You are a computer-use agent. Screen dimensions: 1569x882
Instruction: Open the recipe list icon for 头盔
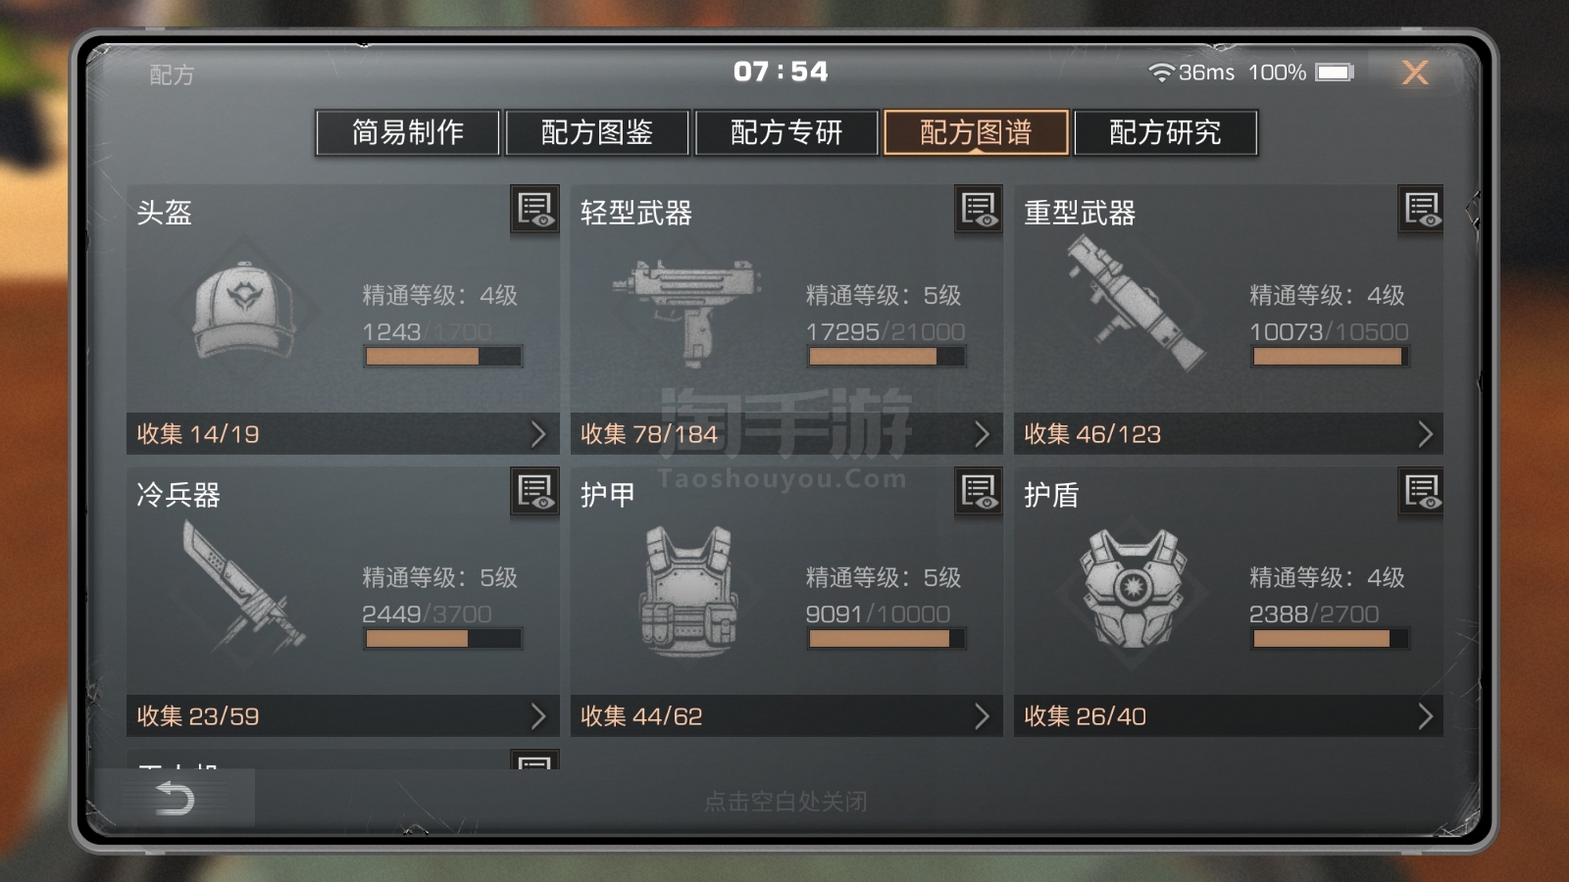[534, 209]
